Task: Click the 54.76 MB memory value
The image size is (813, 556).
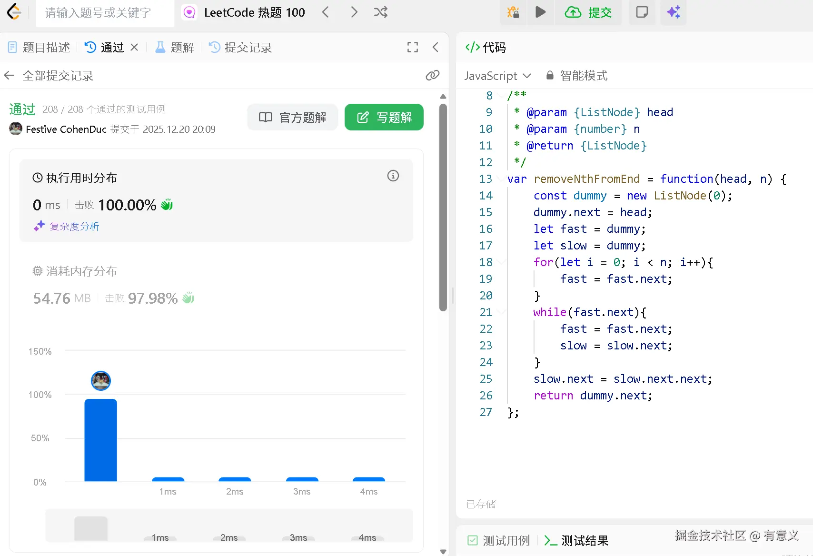Action: [62, 298]
